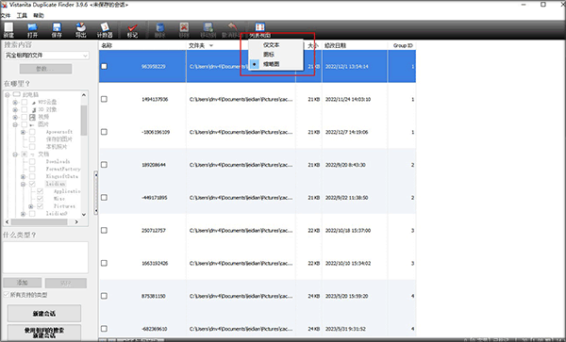Image resolution: width=566 pixels, height=342 pixels.
Task: Open the 帮助 menu
Action: (x=39, y=15)
